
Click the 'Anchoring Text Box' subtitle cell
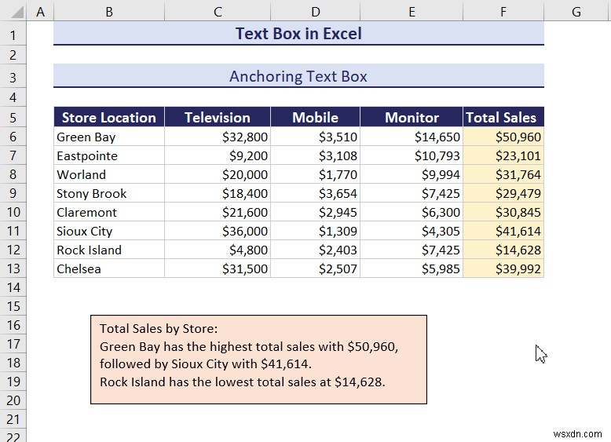point(298,76)
